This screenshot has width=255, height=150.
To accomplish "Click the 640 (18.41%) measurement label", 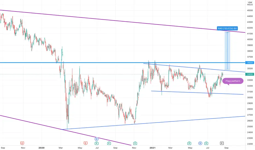I will pos(227,28).
